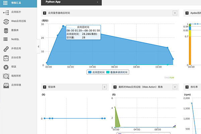Expand the 错误率 chart with plus button
The image size is (201, 134).
(x=104, y=87)
